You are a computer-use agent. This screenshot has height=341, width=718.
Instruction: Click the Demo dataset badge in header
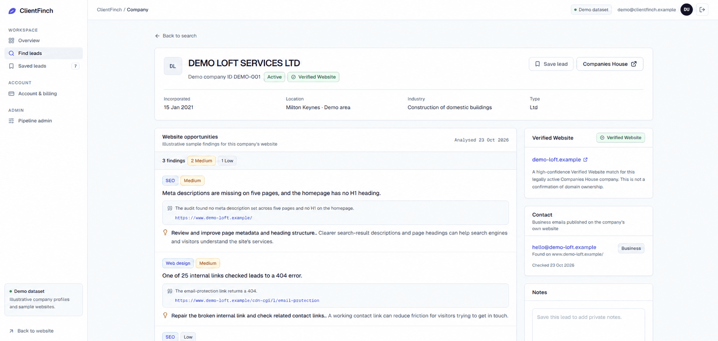(x=591, y=10)
